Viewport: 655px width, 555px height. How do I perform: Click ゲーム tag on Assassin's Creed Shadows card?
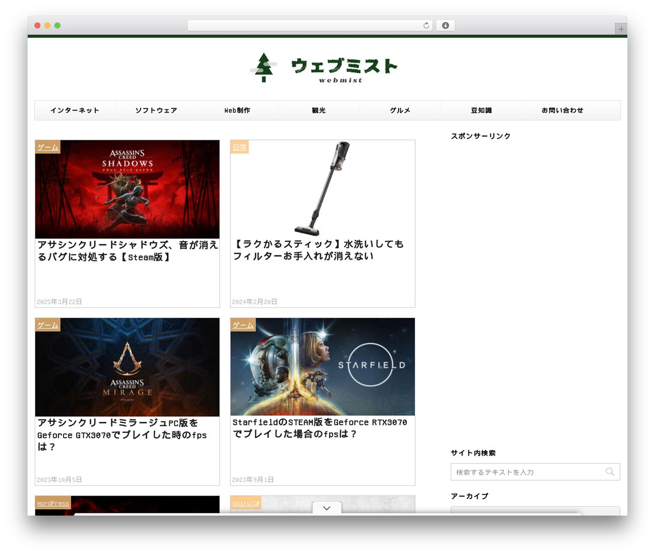(x=48, y=147)
